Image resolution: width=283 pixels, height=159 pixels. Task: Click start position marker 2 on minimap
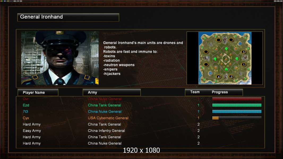tap(231, 77)
